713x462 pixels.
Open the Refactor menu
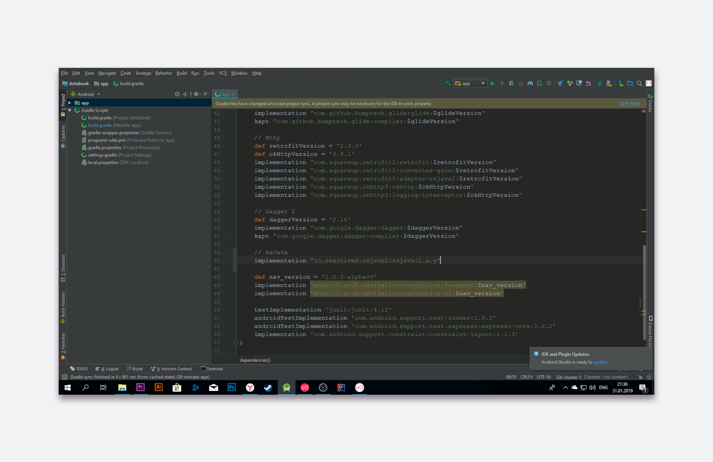163,73
